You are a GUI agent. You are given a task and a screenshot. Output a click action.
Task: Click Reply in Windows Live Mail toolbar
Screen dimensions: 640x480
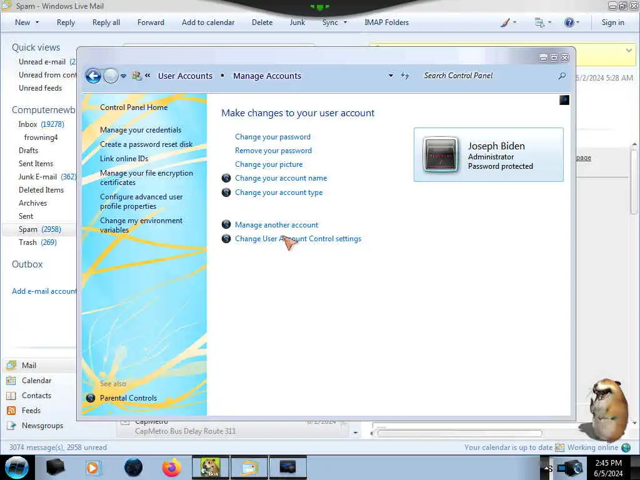(66, 22)
